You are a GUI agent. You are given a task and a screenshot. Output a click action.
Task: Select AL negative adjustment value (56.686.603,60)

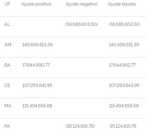[82, 25]
